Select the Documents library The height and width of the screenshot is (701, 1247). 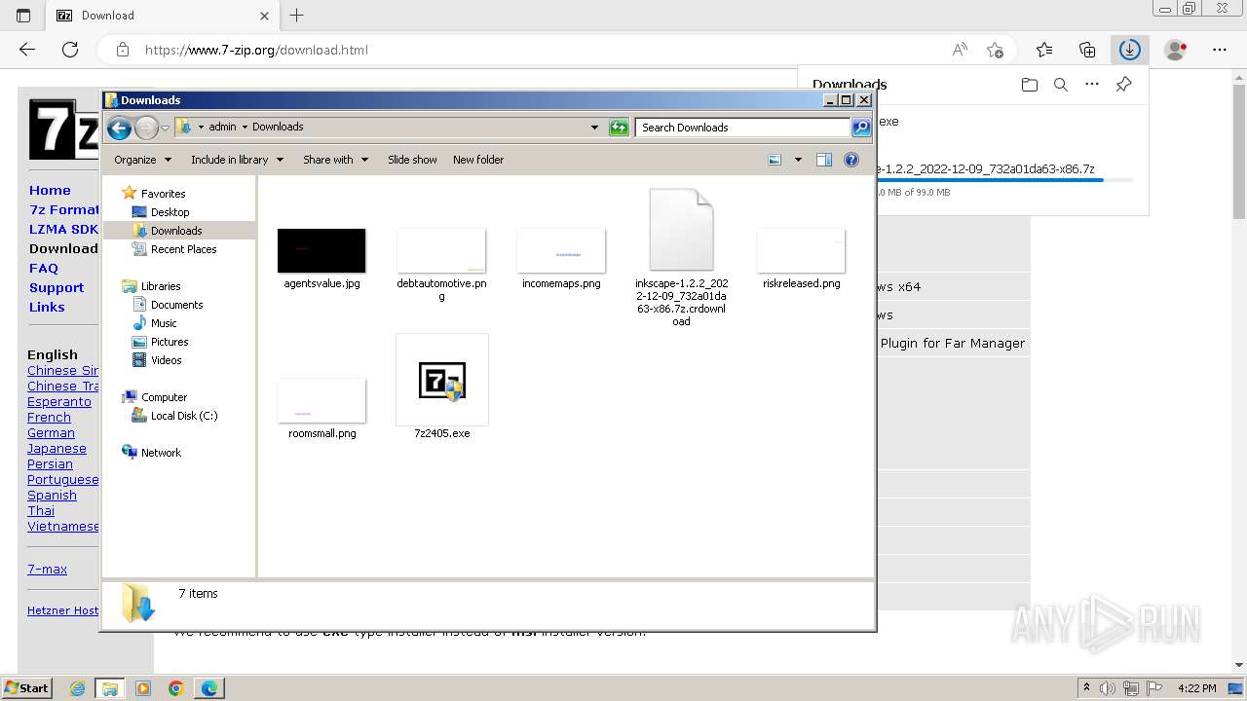[176, 305]
